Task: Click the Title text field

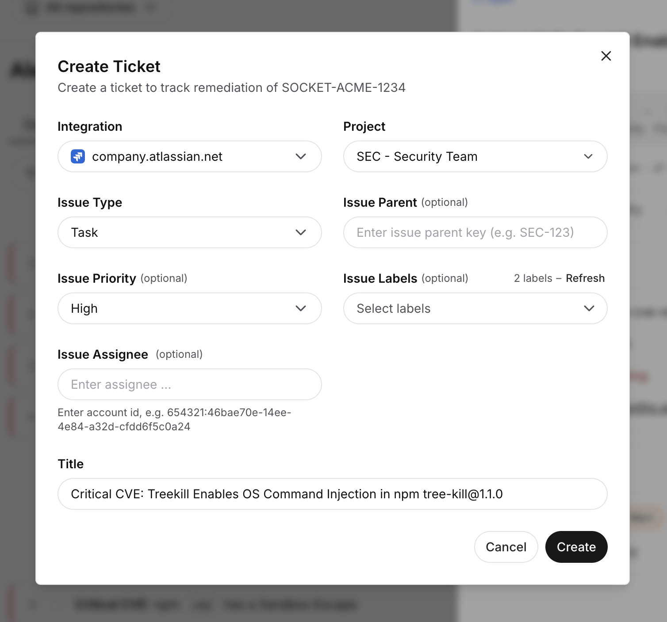Action: click(333, 494)
